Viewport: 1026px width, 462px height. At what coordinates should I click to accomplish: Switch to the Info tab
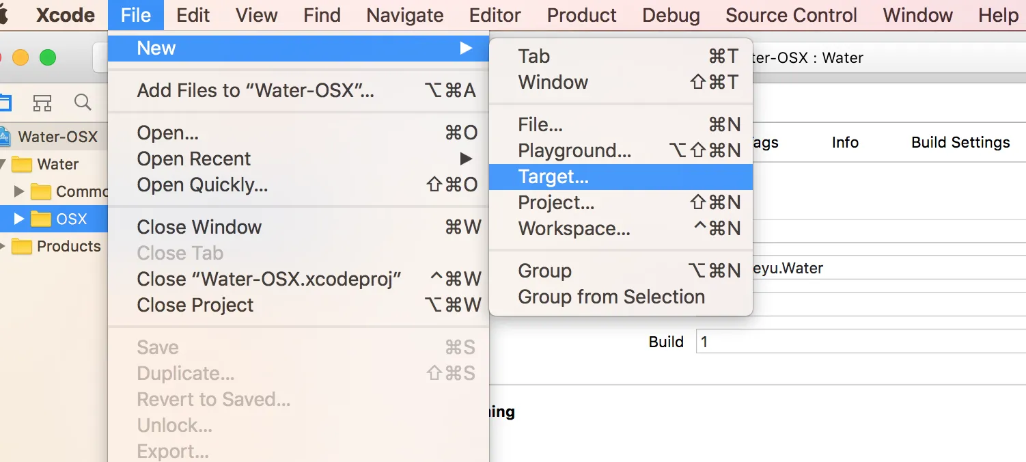click(845, 143)
